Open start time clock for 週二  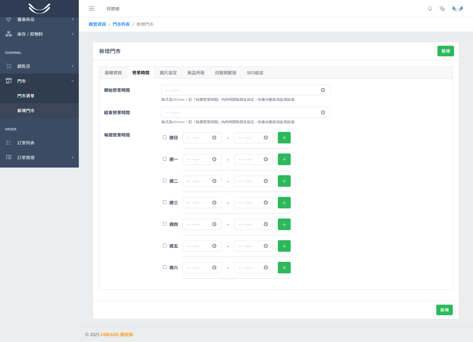(214, 181)
